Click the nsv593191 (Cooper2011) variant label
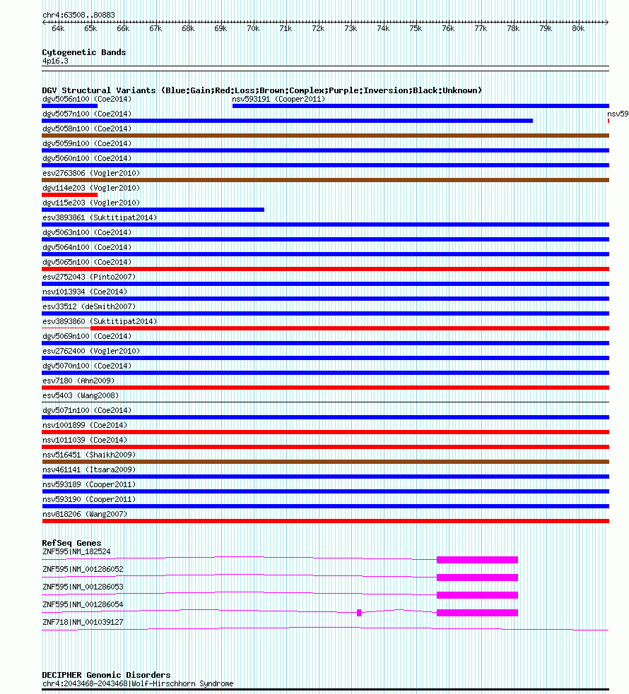This screenshot has height=694, width=629. 278,99
